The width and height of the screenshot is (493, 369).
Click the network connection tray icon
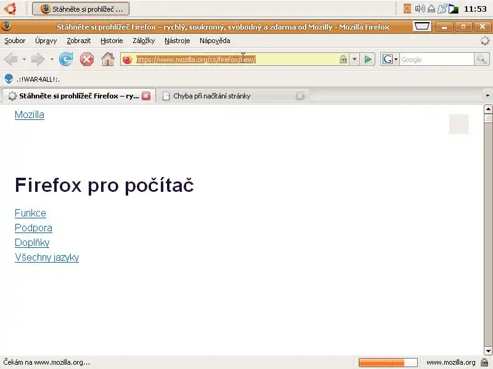pos(442,9)
